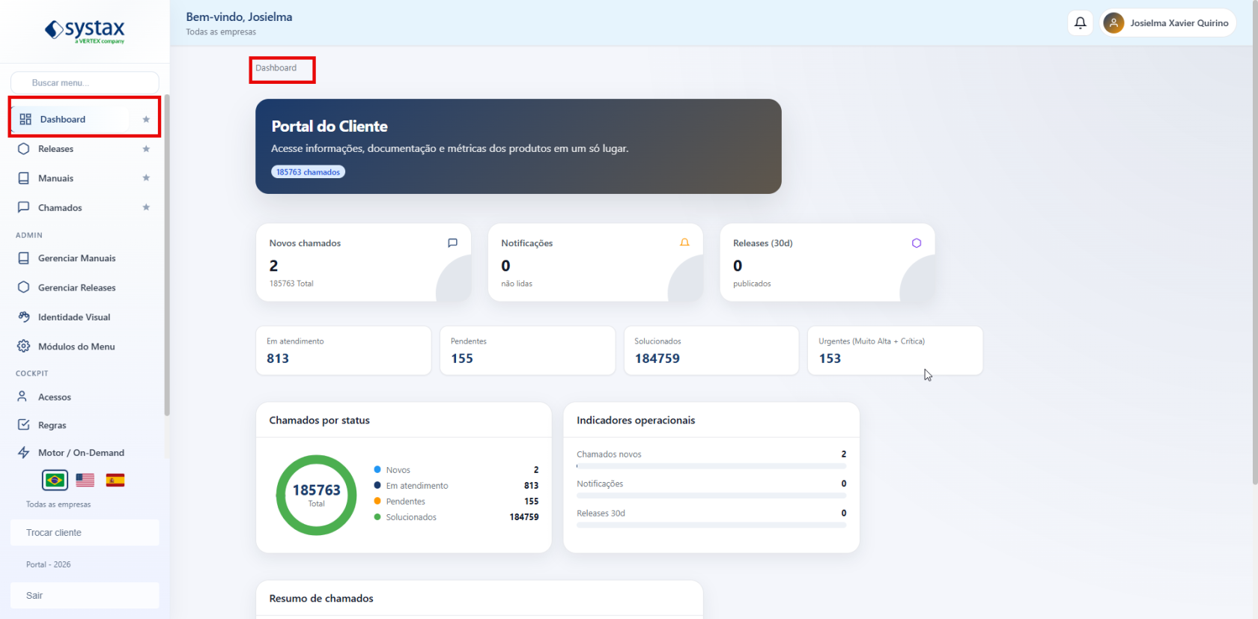Viewport: 1258px width, 619px height.
Task: Click the Motor / On-Demand lightning icon
Action: [x=24, y=452]
